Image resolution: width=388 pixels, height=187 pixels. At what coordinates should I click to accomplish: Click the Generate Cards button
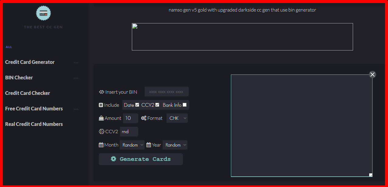(x=141, y=159)
